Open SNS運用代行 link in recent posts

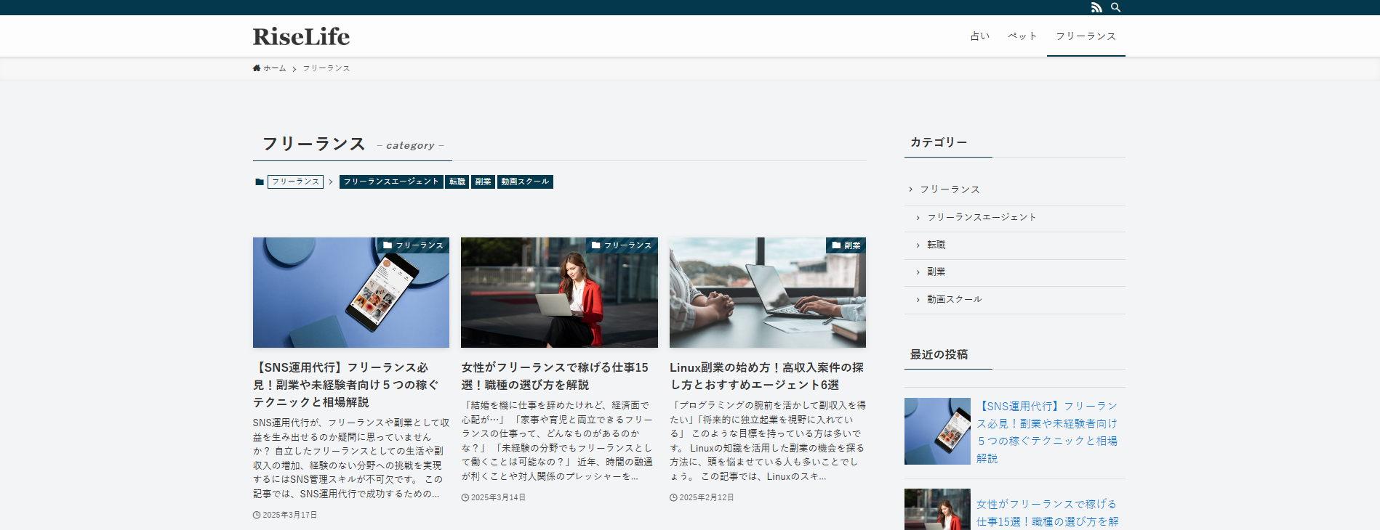[x=1047, y=432]
